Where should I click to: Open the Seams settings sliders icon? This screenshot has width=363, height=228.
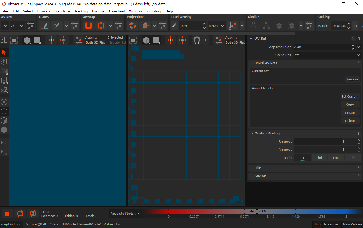point(75,26)
